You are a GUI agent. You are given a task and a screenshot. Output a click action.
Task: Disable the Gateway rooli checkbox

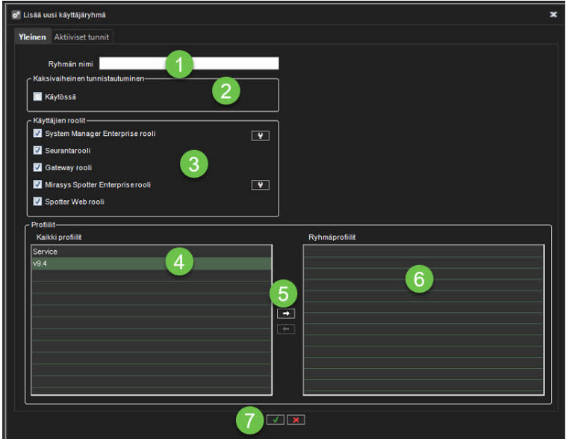coord(37,167)
